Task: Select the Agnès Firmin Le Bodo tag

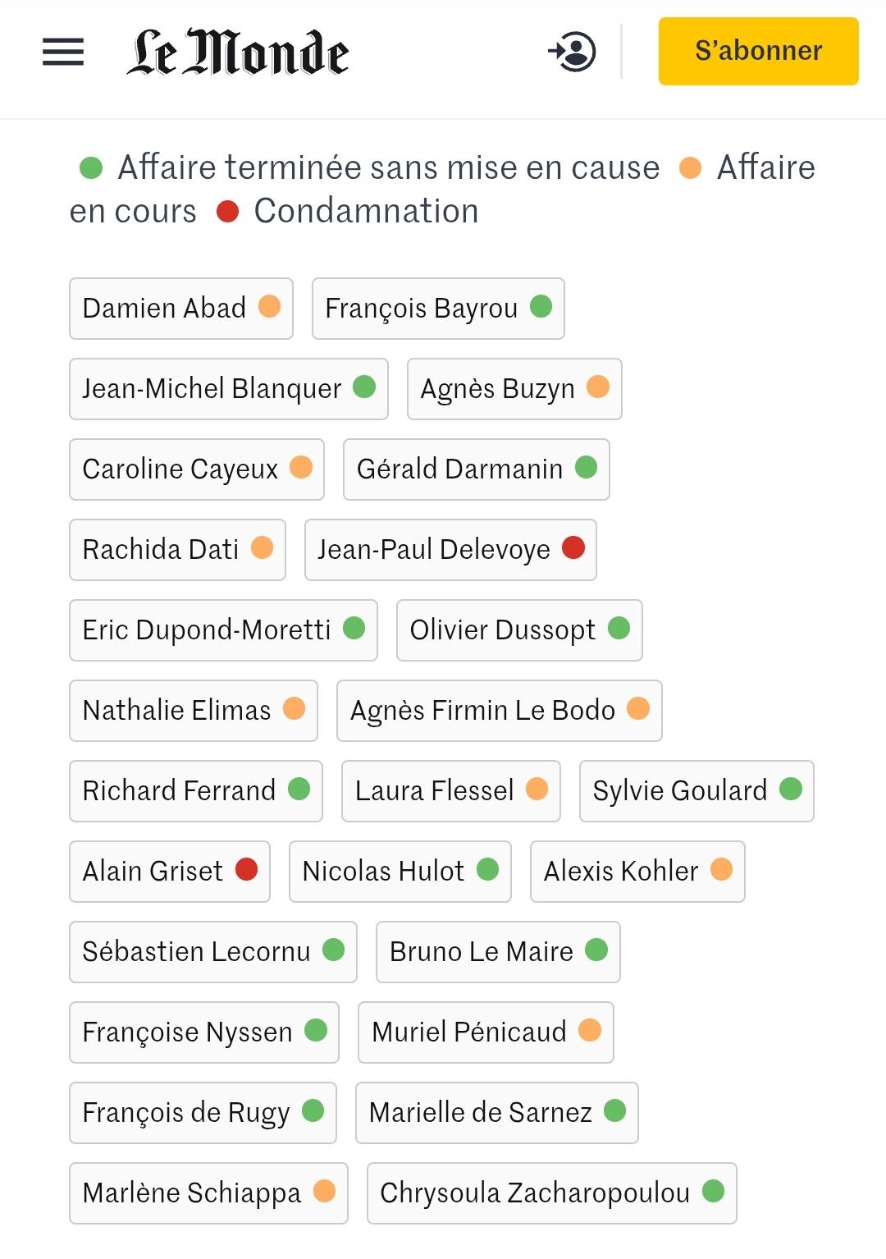Action: point(499,711)
